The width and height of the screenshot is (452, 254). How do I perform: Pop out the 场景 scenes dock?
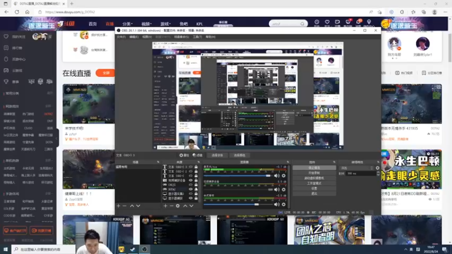[x=158, y=162]
